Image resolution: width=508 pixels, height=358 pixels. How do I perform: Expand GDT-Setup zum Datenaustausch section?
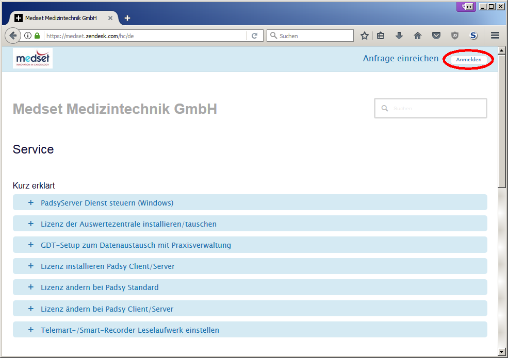coord(136,245)
